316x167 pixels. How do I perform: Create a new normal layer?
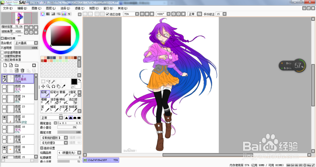tap(5, 65)
